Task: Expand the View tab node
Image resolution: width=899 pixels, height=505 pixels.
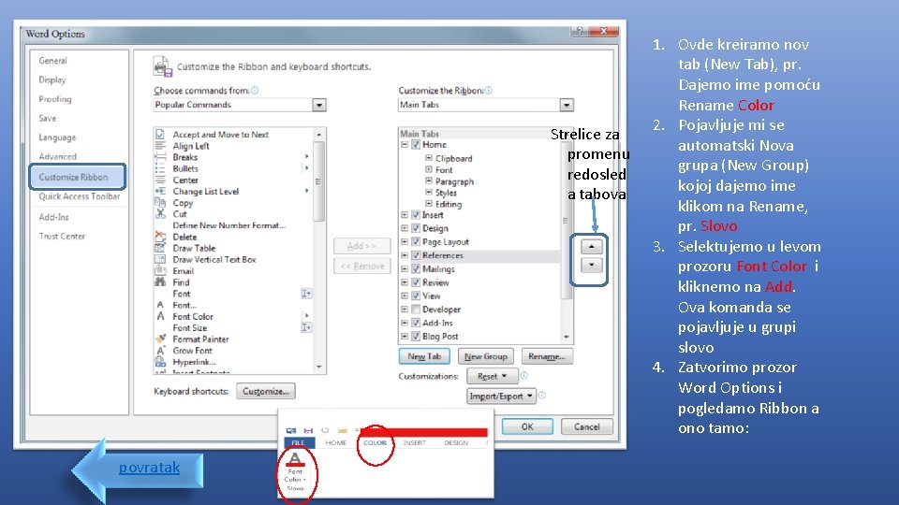Action: click(x=405, y=296)
